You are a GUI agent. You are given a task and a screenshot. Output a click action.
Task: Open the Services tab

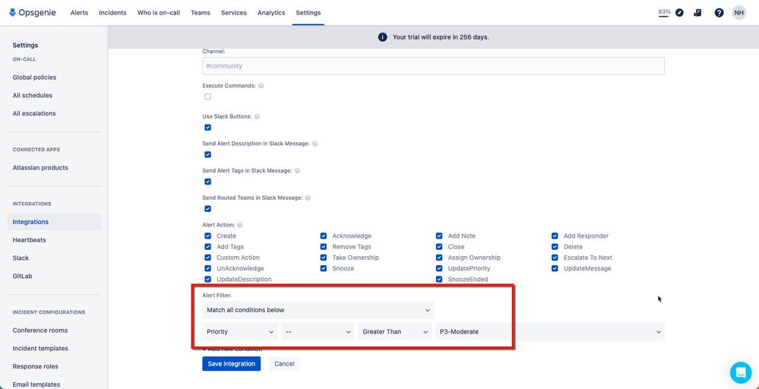[x=234, y=13]
